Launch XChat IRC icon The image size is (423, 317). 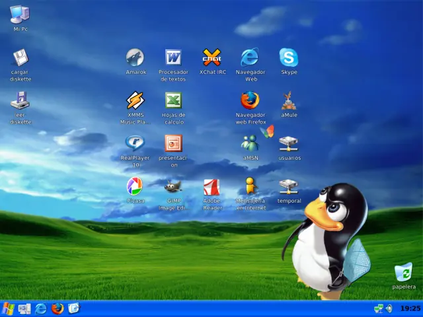tap(212, 57)
